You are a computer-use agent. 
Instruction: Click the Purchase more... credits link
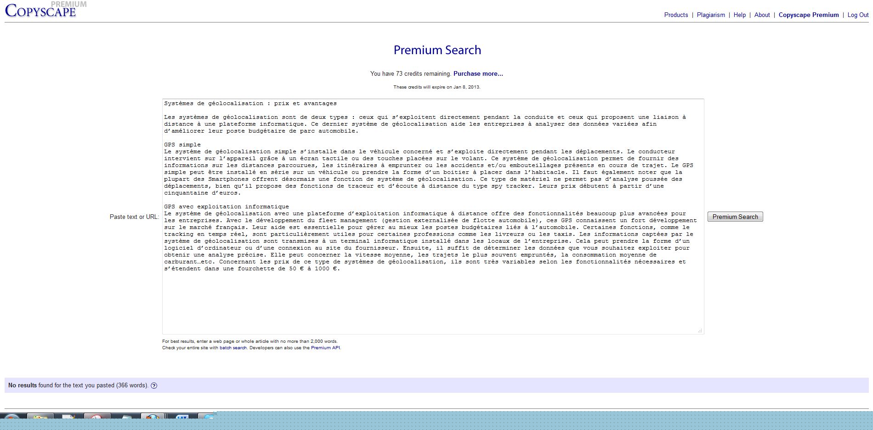tap(478, 73)
